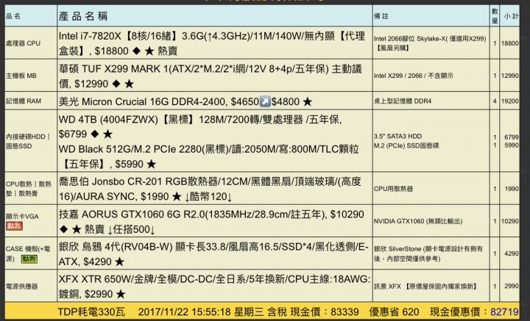Click the VGA subtotal cell 10290
Screen dimensions: 530x321
pos(509,221)
